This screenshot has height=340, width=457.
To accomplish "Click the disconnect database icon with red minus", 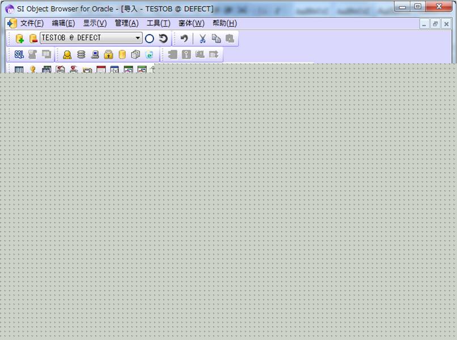I will click(x=33, y=39).
